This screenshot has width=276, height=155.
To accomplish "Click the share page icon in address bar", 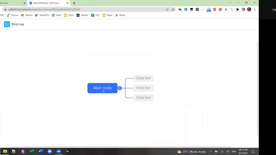I will pos(167,9).
